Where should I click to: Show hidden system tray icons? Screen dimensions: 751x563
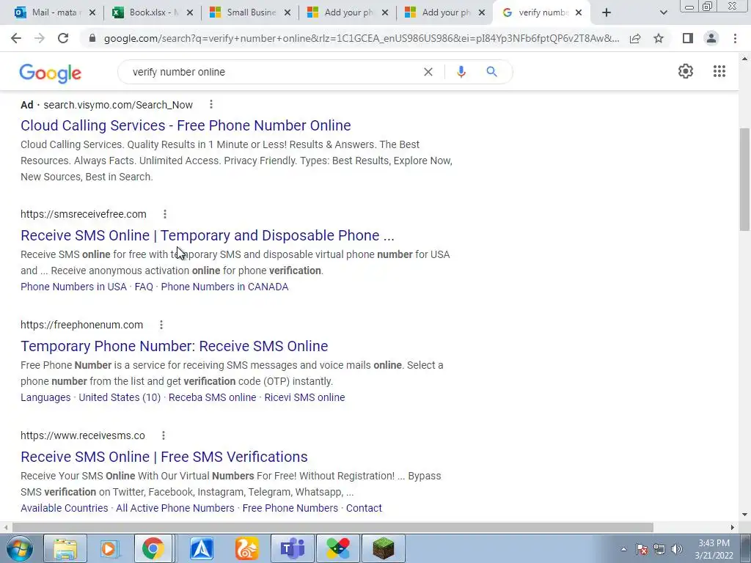pos(623,549)
